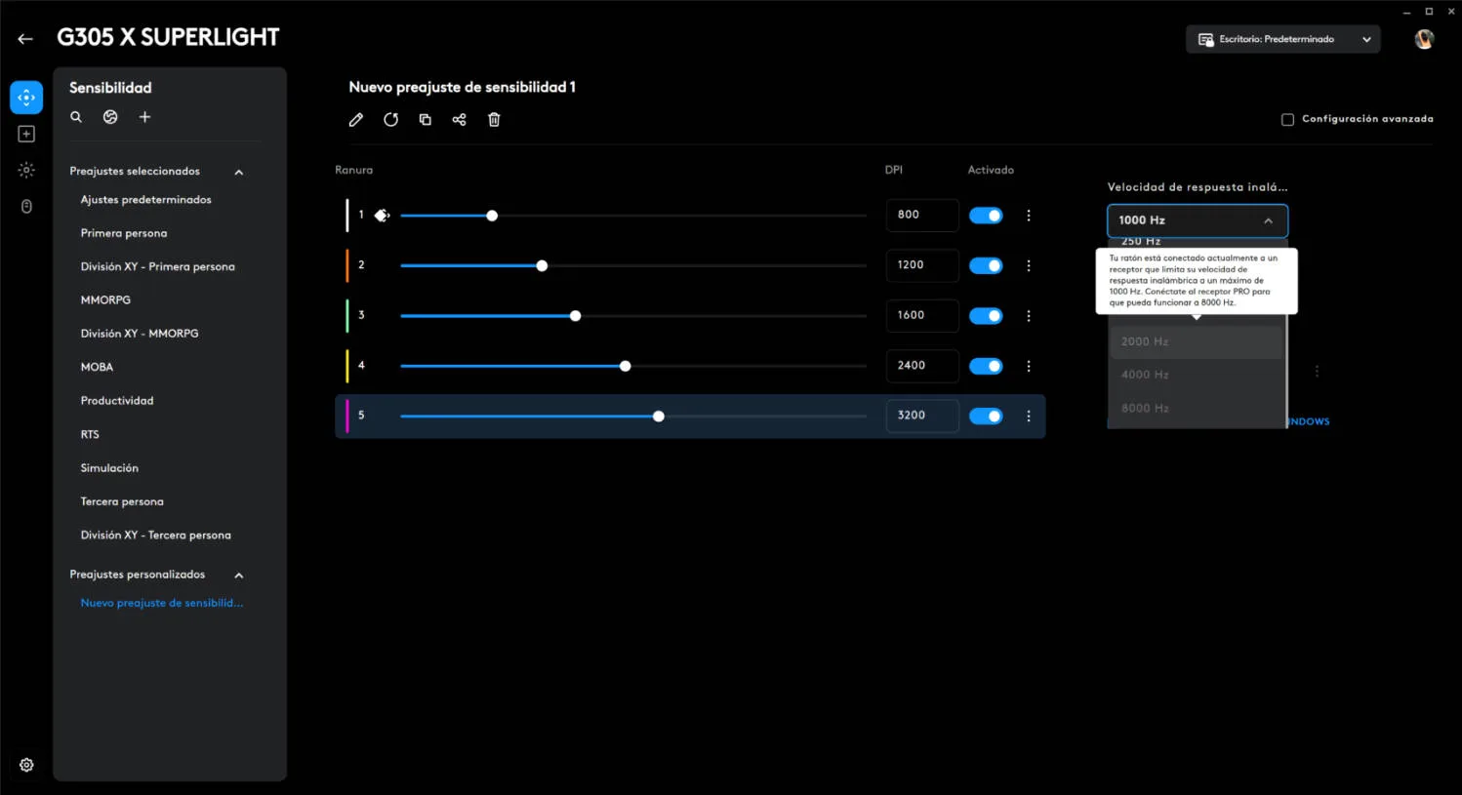
Task: Select the Tercera persona preset
Action: tap(122, 501)
